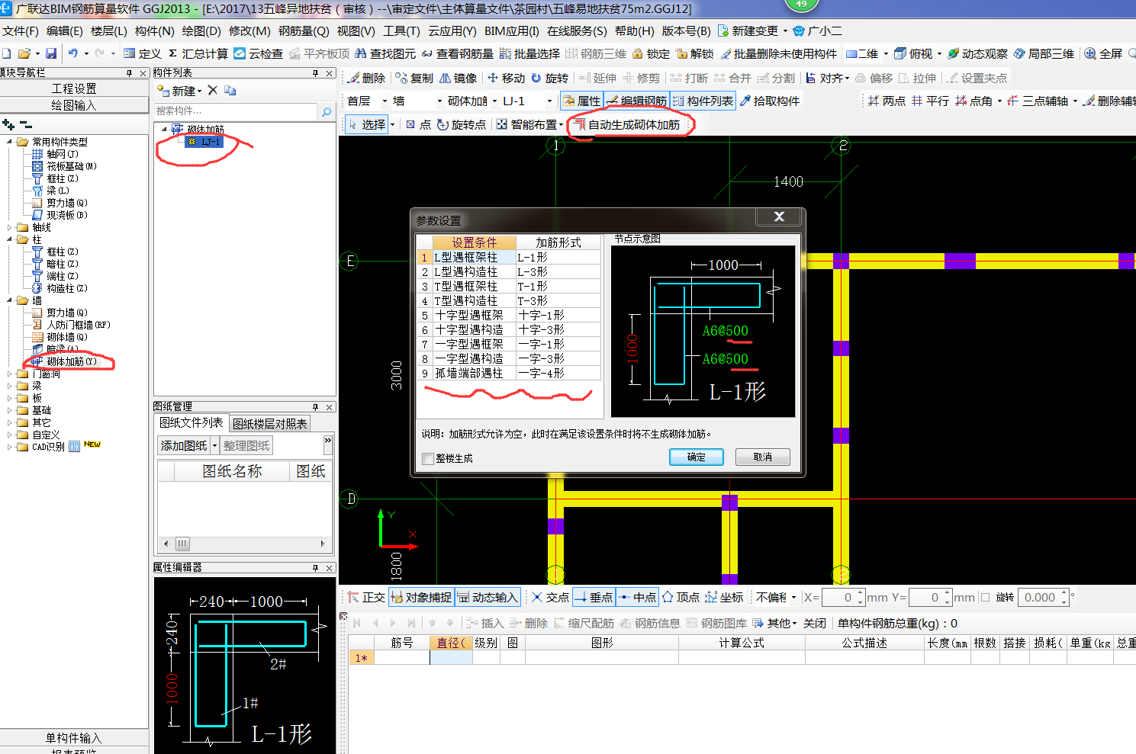Click 绘图输入 navigation section
This screenshot has width=1136, height=754.
(x=74, y=105)
